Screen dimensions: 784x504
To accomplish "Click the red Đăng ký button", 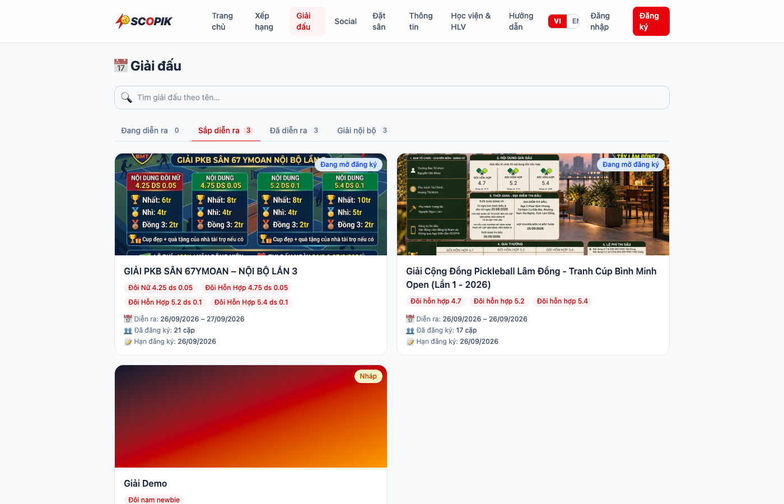I will [651, 21].
